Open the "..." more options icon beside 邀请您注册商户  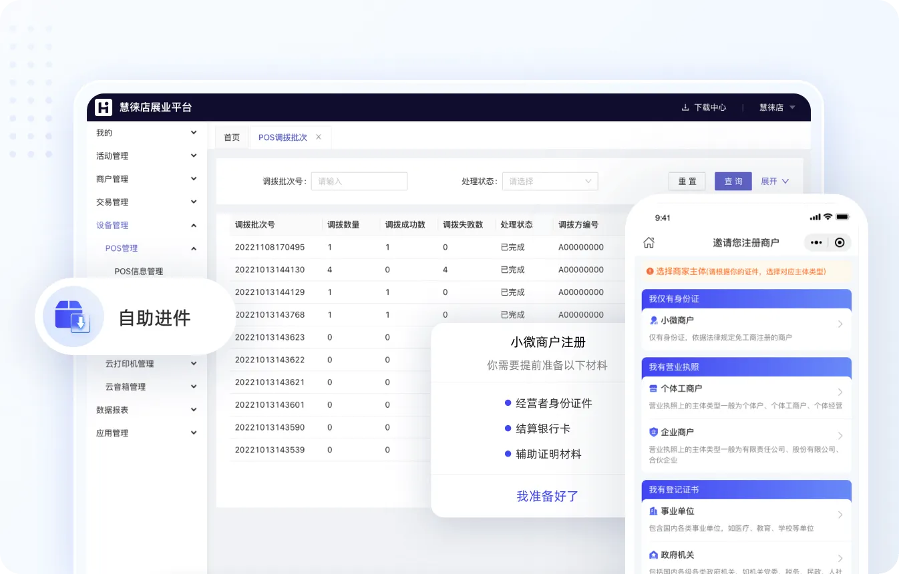pyautogui.click(x=816, y=242)
